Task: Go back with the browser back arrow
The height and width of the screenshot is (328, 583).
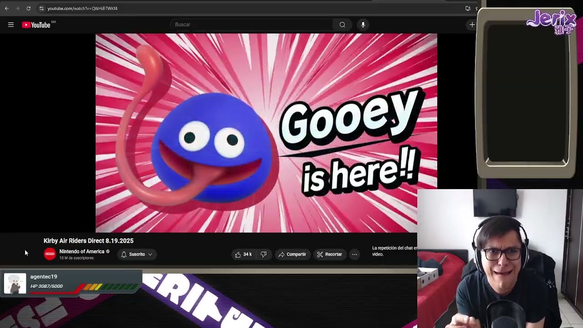Action: pyautogui.click(x=7, y=8)
